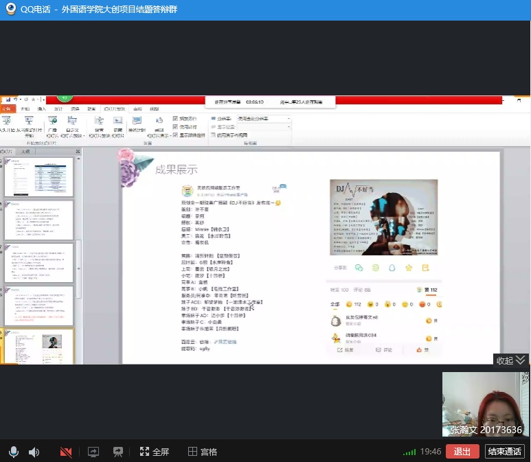The height and width of the screenshot is (462, 531).
Task: Toggle the 播放旁白 checkbox
Action: pyautogui.click(x=176, y=119)
